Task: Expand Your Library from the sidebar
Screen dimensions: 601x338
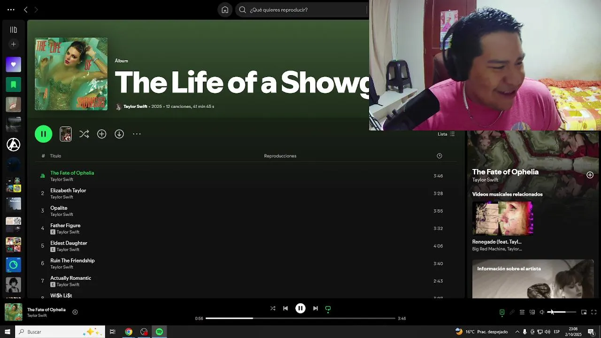Action: coord(14,30)
